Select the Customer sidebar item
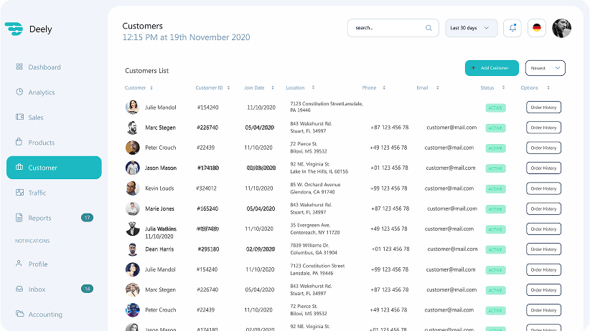 [54, 168]
